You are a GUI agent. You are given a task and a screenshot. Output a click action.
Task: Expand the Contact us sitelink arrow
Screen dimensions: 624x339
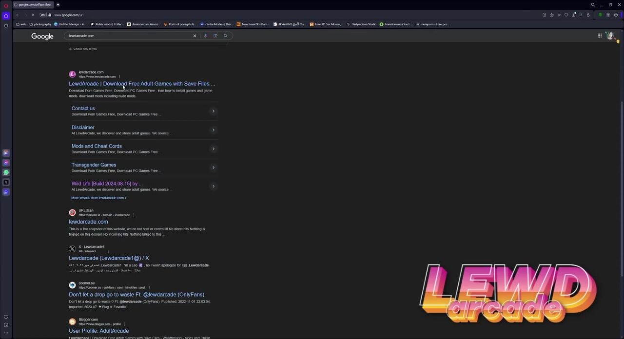coord(213,111)
